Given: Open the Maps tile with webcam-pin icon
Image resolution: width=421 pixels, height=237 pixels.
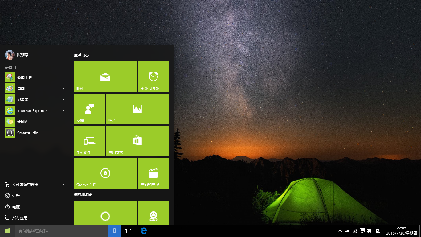Looking at the screenshot, I should pyautogui.click(x=153, y=213).
